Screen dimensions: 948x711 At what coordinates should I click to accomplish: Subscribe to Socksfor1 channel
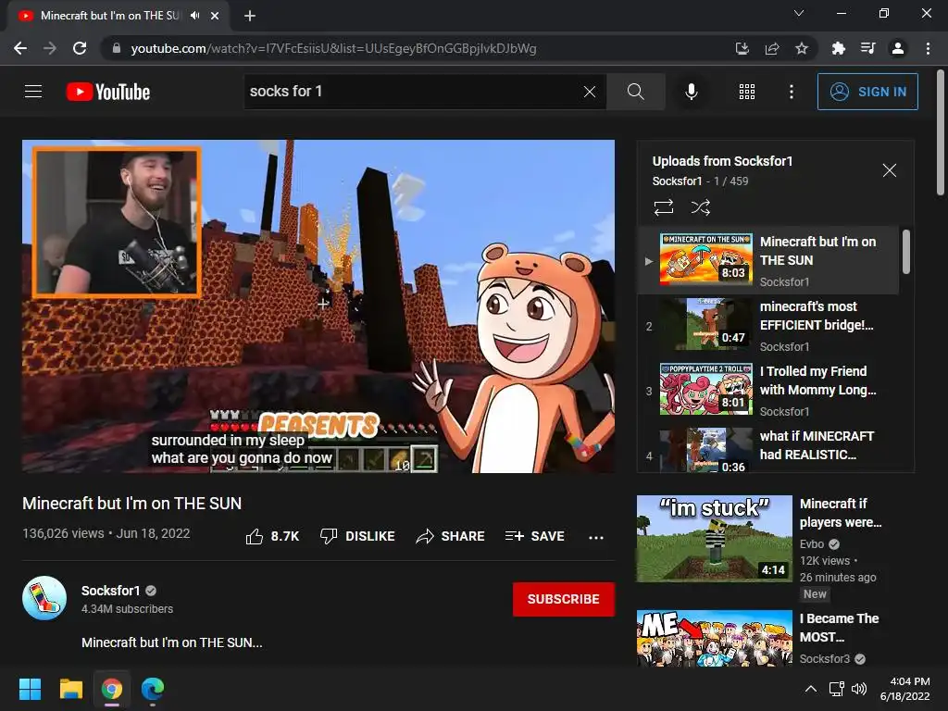coord(564,599)
